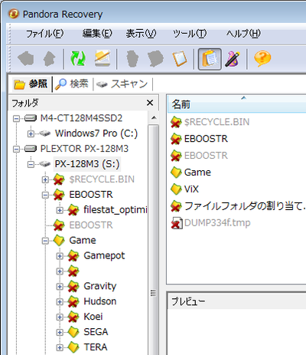This screenshot has width=306, height=355.
Task: Launch the wizard hat and wand icon
Action: pyautogui.click(x=233, y=59)
